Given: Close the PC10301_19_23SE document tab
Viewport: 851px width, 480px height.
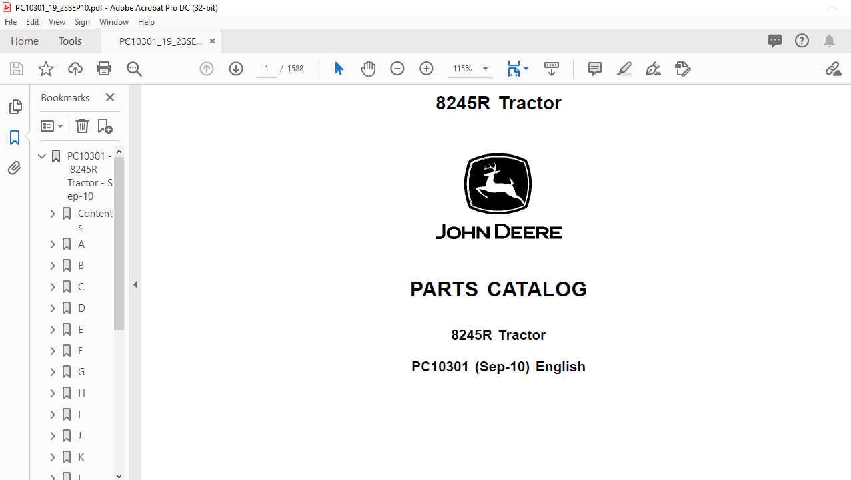Looking at the screenshot, I should point(212,41).
